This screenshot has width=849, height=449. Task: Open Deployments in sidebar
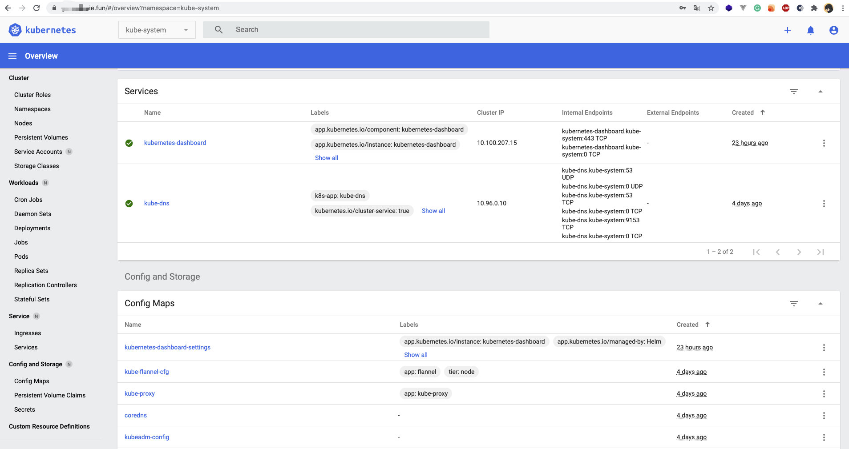click(32, 228)
